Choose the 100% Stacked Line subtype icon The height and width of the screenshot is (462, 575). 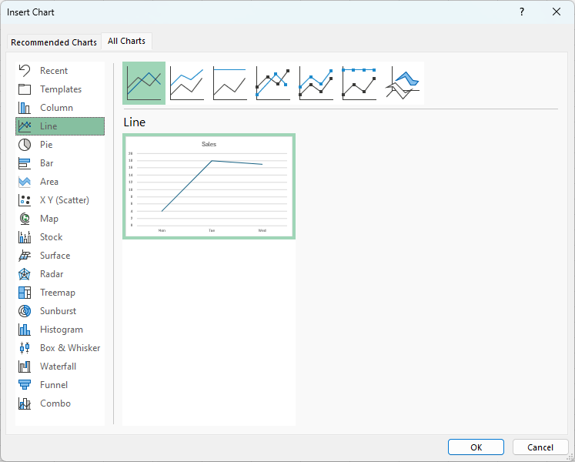(230, 83)
